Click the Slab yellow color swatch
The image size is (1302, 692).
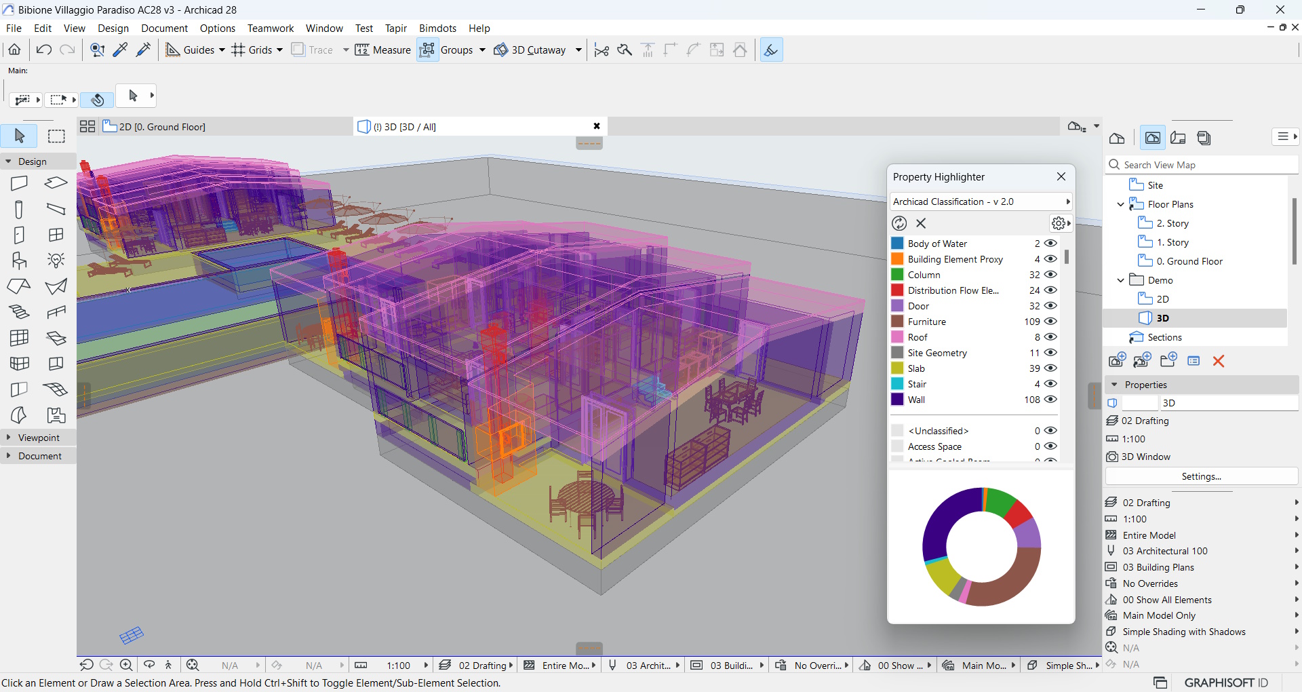click(897, 368)
